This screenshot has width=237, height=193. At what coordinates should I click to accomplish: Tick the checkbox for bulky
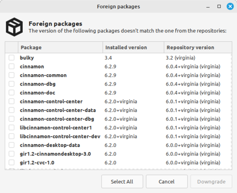(11, 58)
